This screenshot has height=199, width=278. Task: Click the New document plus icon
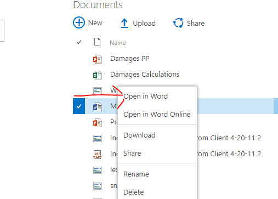pos(79,22)
